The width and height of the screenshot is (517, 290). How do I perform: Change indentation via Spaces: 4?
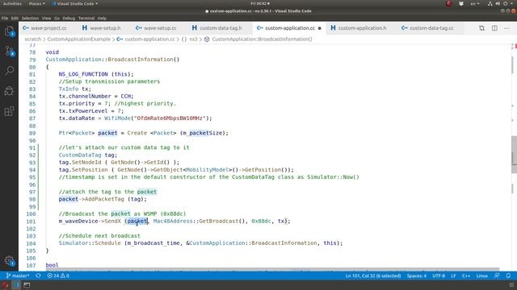[x=417, y=275]
